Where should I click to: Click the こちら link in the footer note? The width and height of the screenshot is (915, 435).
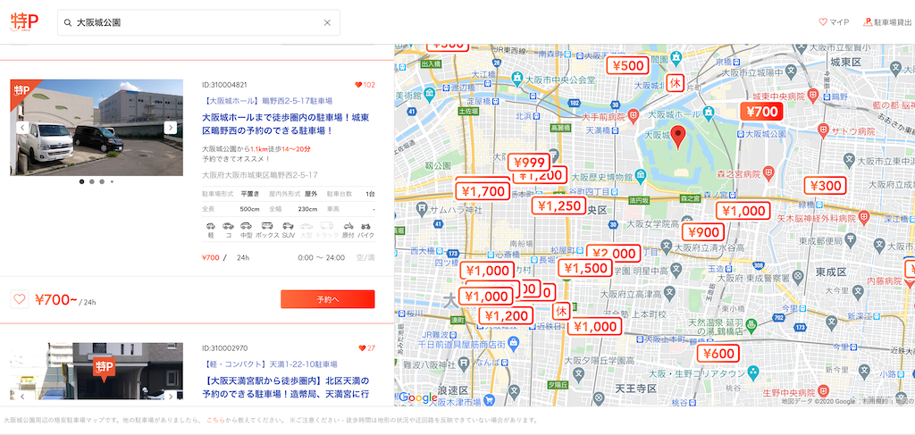tap(215, 420)
